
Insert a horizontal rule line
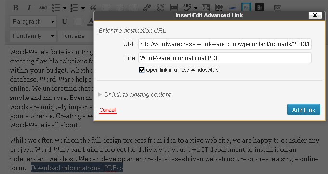[x=233, y=8]
